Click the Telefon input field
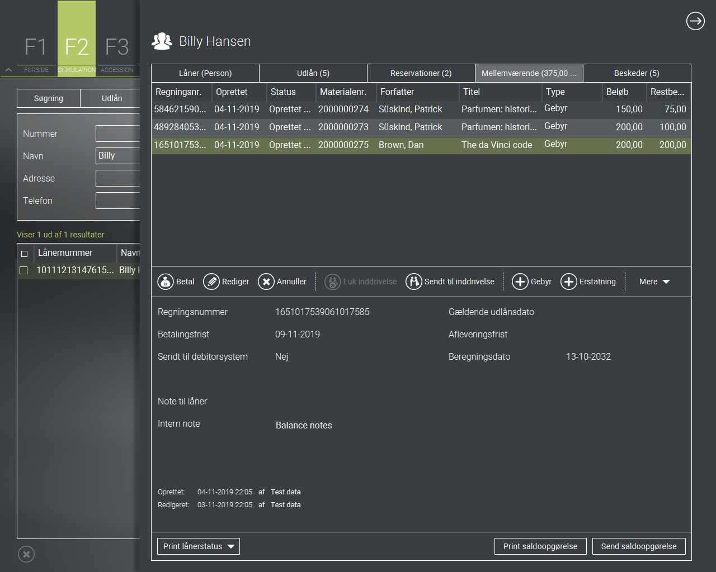This screenshot has width=716, height=572. pyautogui.click(x=117, y=201)
